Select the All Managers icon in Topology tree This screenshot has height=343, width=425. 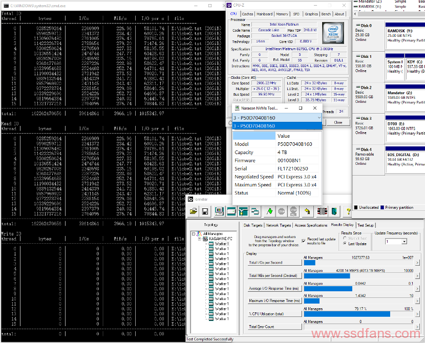(x=200, y=233)
